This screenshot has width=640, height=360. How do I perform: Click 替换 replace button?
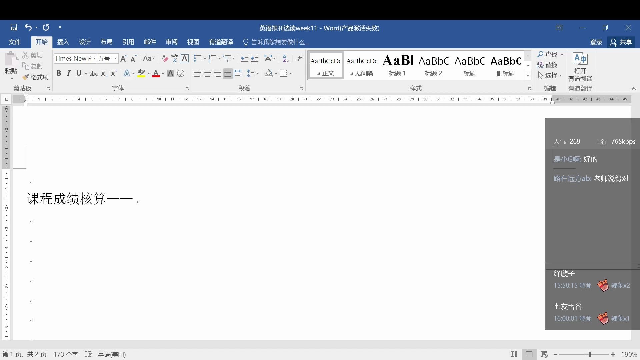(547, 65)
